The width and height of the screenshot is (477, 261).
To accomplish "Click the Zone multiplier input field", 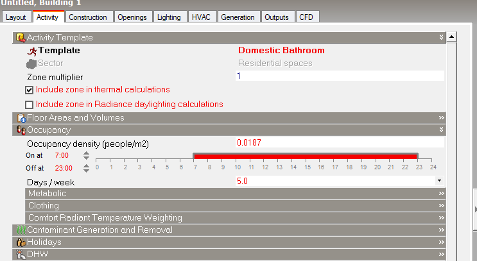I will point(340,76).
